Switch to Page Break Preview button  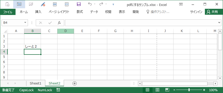(167, 90)
